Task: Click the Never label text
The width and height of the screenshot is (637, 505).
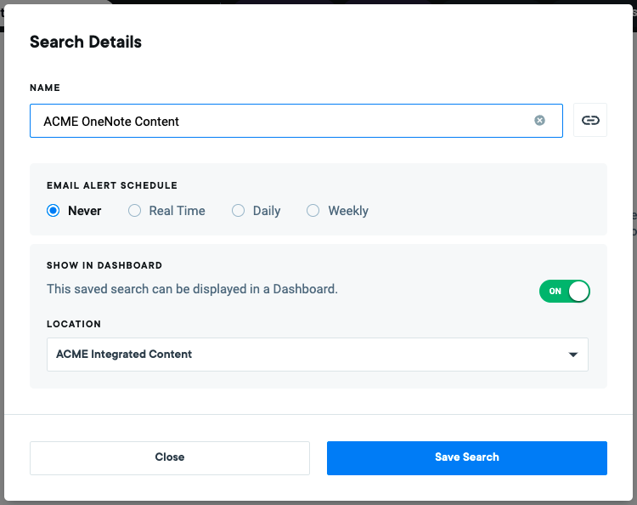Action: pyautogui.click(x=84, y=211)
